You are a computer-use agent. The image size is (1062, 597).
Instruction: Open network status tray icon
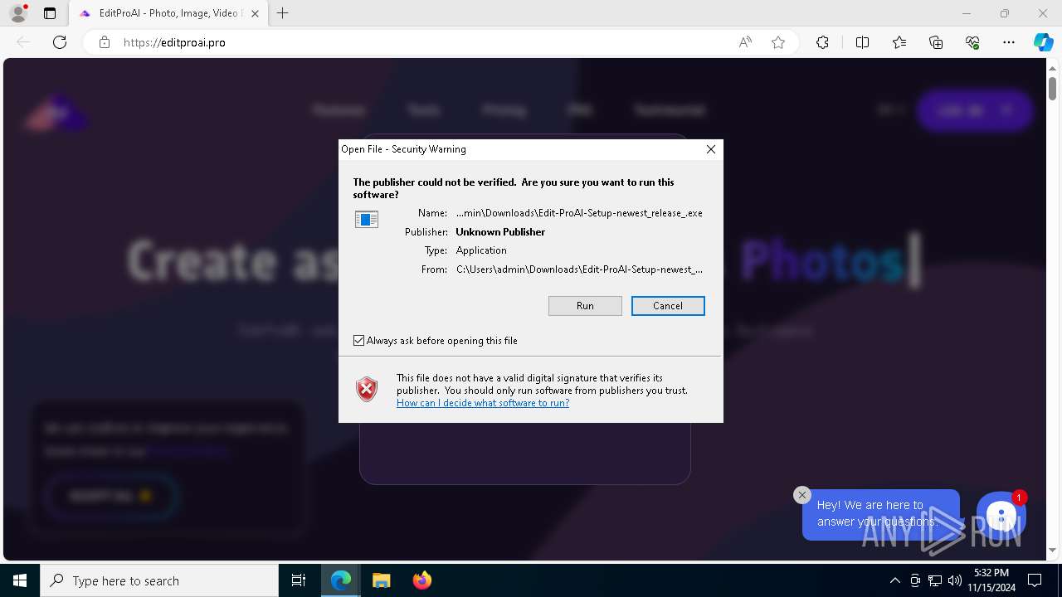pos(935,580)
